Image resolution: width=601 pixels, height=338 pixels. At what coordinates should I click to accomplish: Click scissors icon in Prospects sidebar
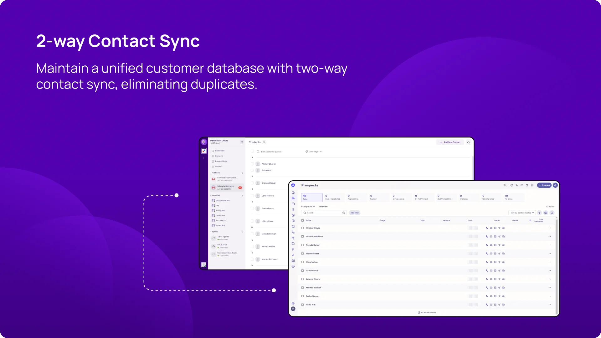[x=293, y=249]
